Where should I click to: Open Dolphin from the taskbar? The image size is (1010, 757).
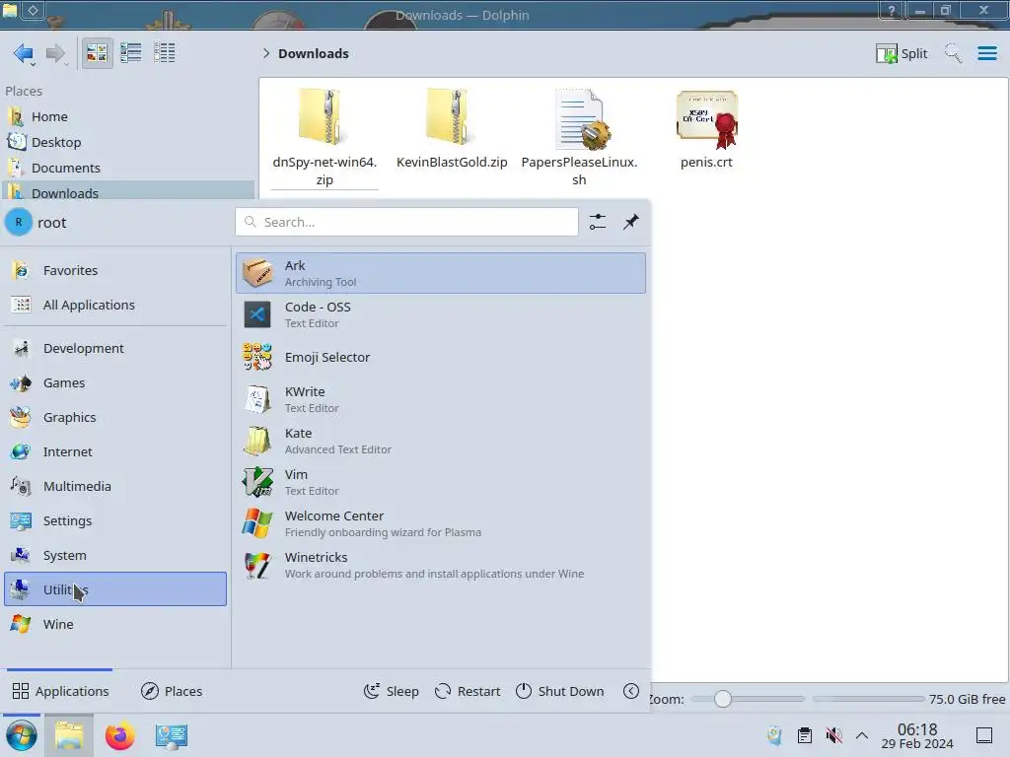69,735
